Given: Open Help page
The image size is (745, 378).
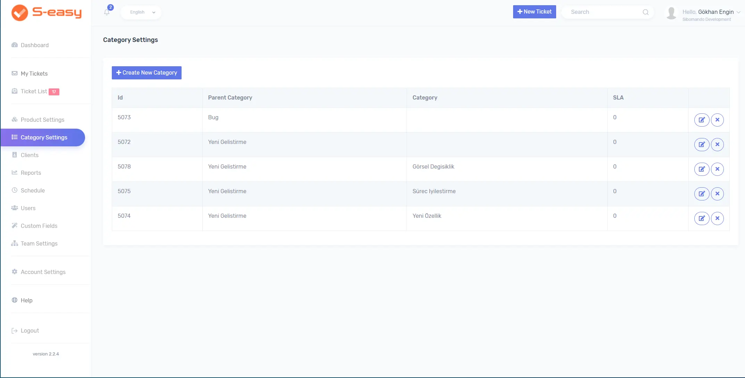Looking at the screenshot, I should (26, 300).
